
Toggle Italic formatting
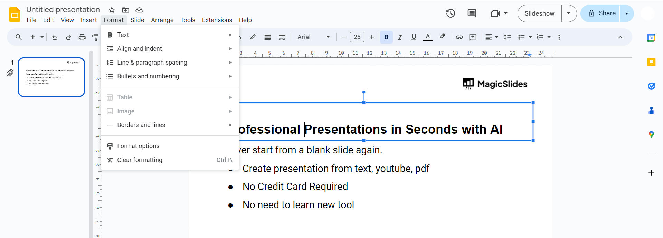pos(400,37)
